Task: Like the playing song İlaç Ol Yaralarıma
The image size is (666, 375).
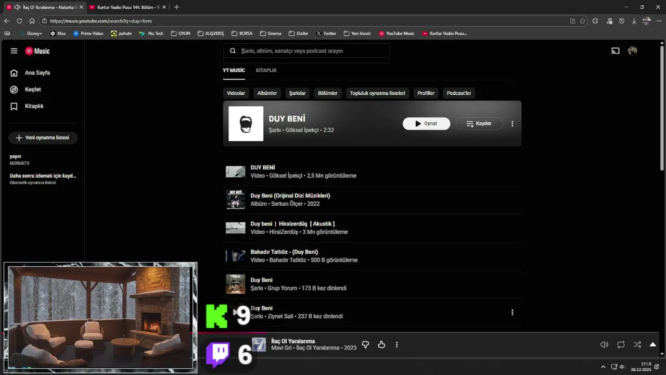Action: [381, 345]
